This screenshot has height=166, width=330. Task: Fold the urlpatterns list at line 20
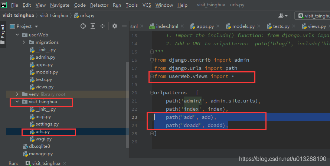tap(152, 93)
